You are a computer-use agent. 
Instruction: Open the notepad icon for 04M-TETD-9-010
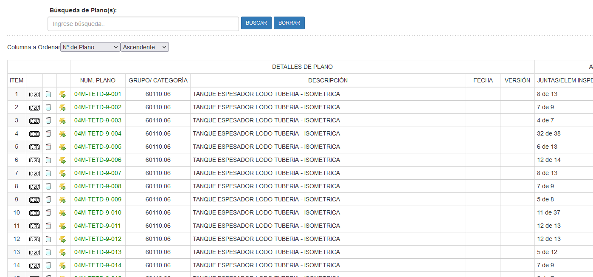[48, 213]
